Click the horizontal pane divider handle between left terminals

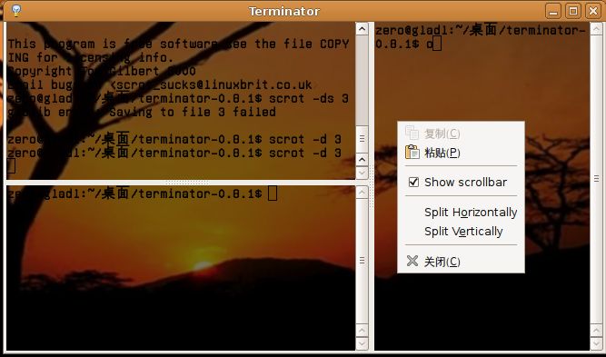(187, 183)
